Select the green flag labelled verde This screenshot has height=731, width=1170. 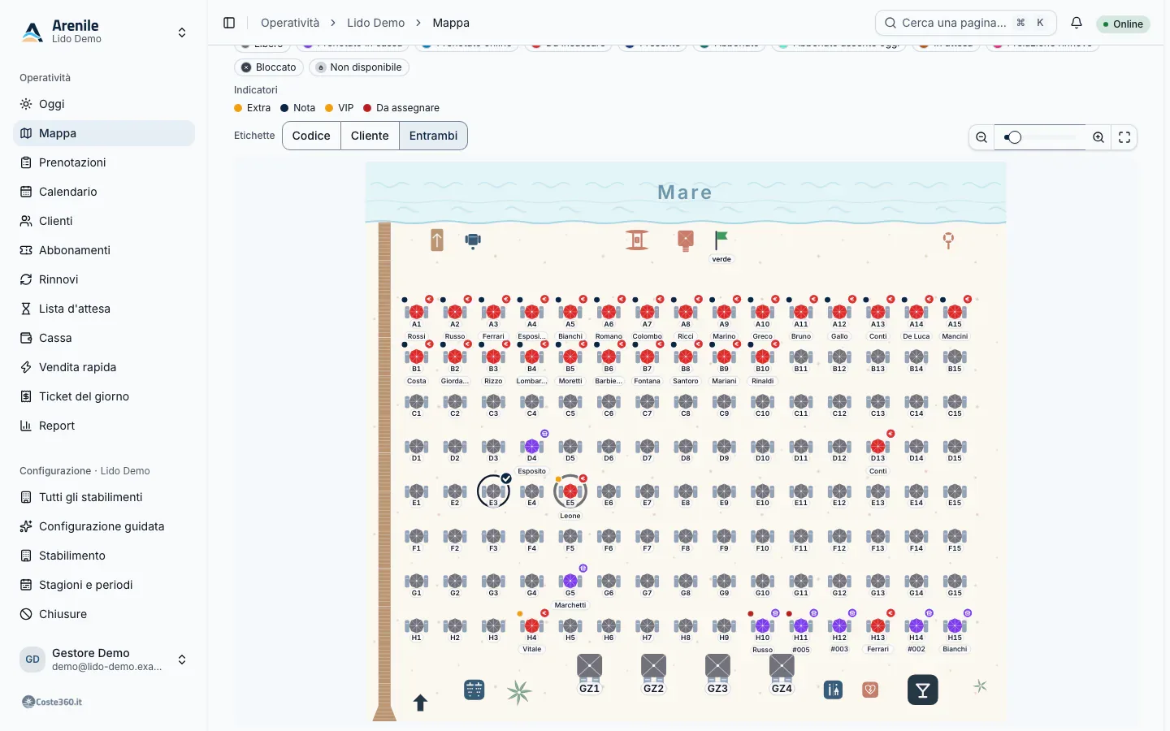[x=721, y=240]
